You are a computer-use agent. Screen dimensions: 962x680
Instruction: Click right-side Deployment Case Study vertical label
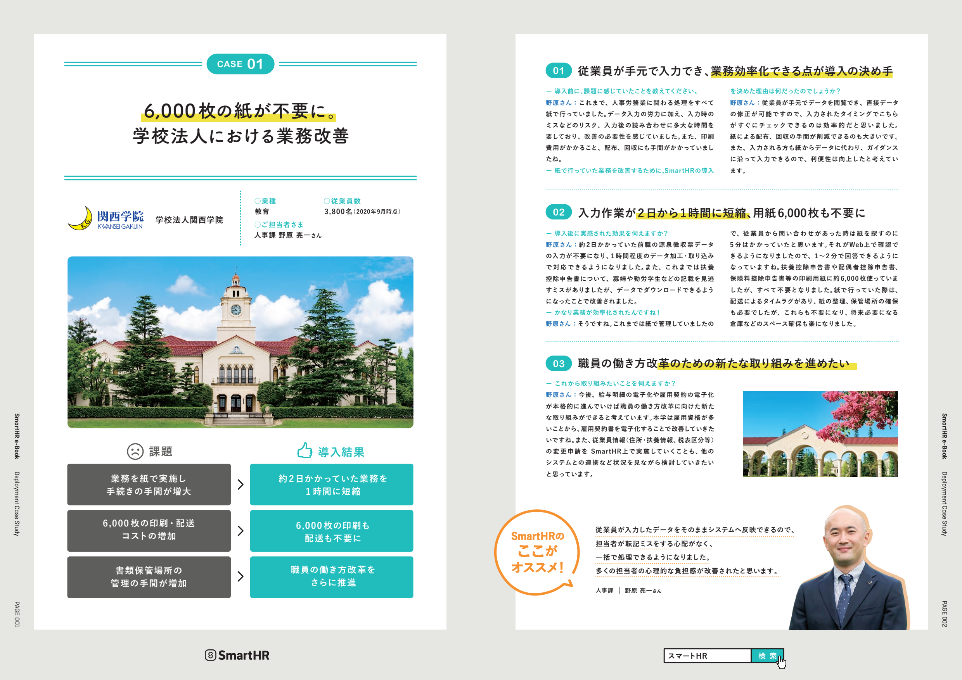(x=945, y=504)
